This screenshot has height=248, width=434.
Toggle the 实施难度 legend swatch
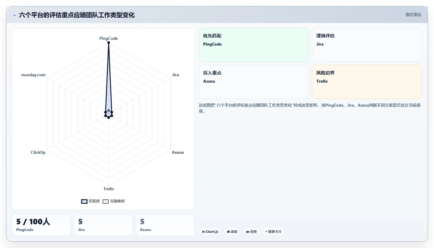pyautogui.click(x=106, y=201)
